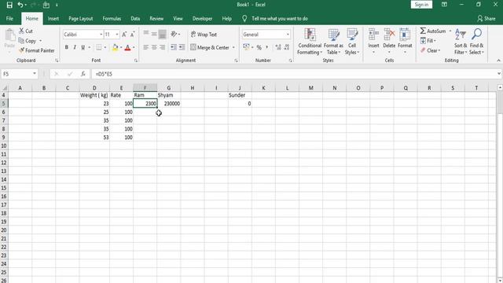This screenshot has height=283, width=503.
Task: Open the Font Color dropdown arrow
Action: [134, 47]
